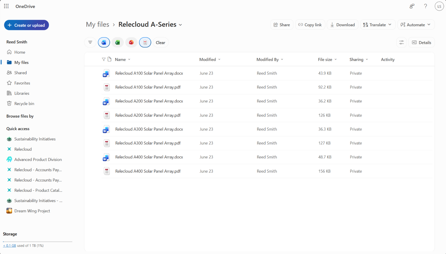Click the storage usage progress bar
Image resolution: width=446 pixels, height=254 pixels.
[37, 242]
